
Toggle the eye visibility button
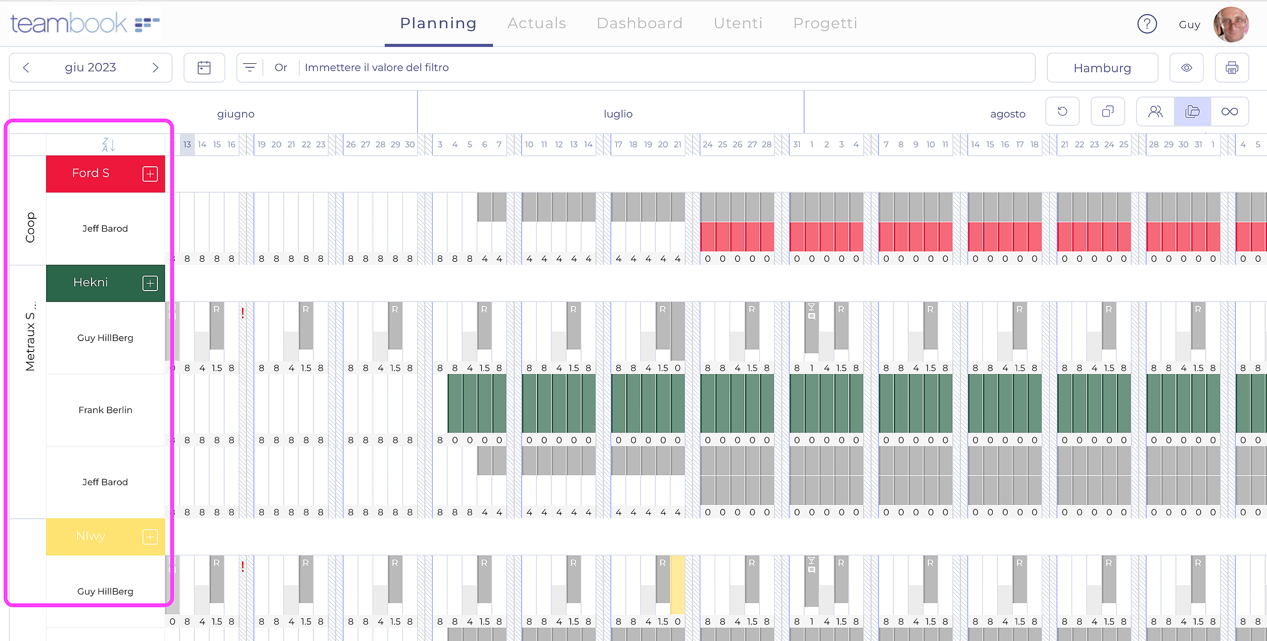point(1186,68)
